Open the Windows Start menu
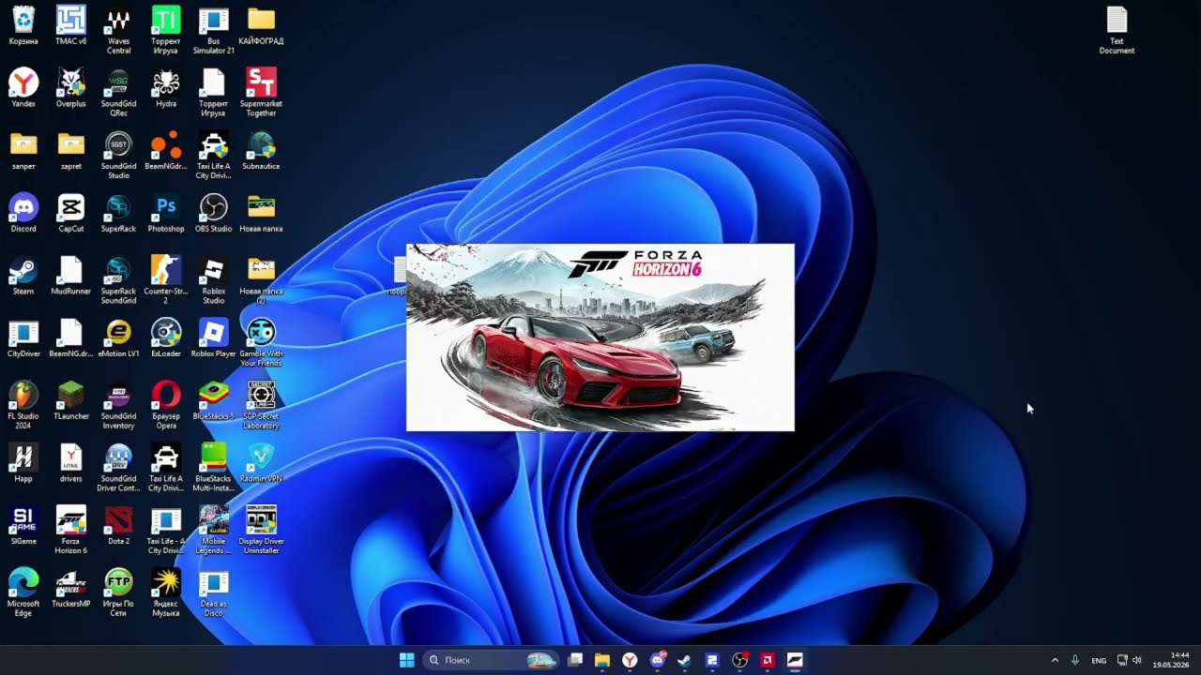 tap(406, 660)
